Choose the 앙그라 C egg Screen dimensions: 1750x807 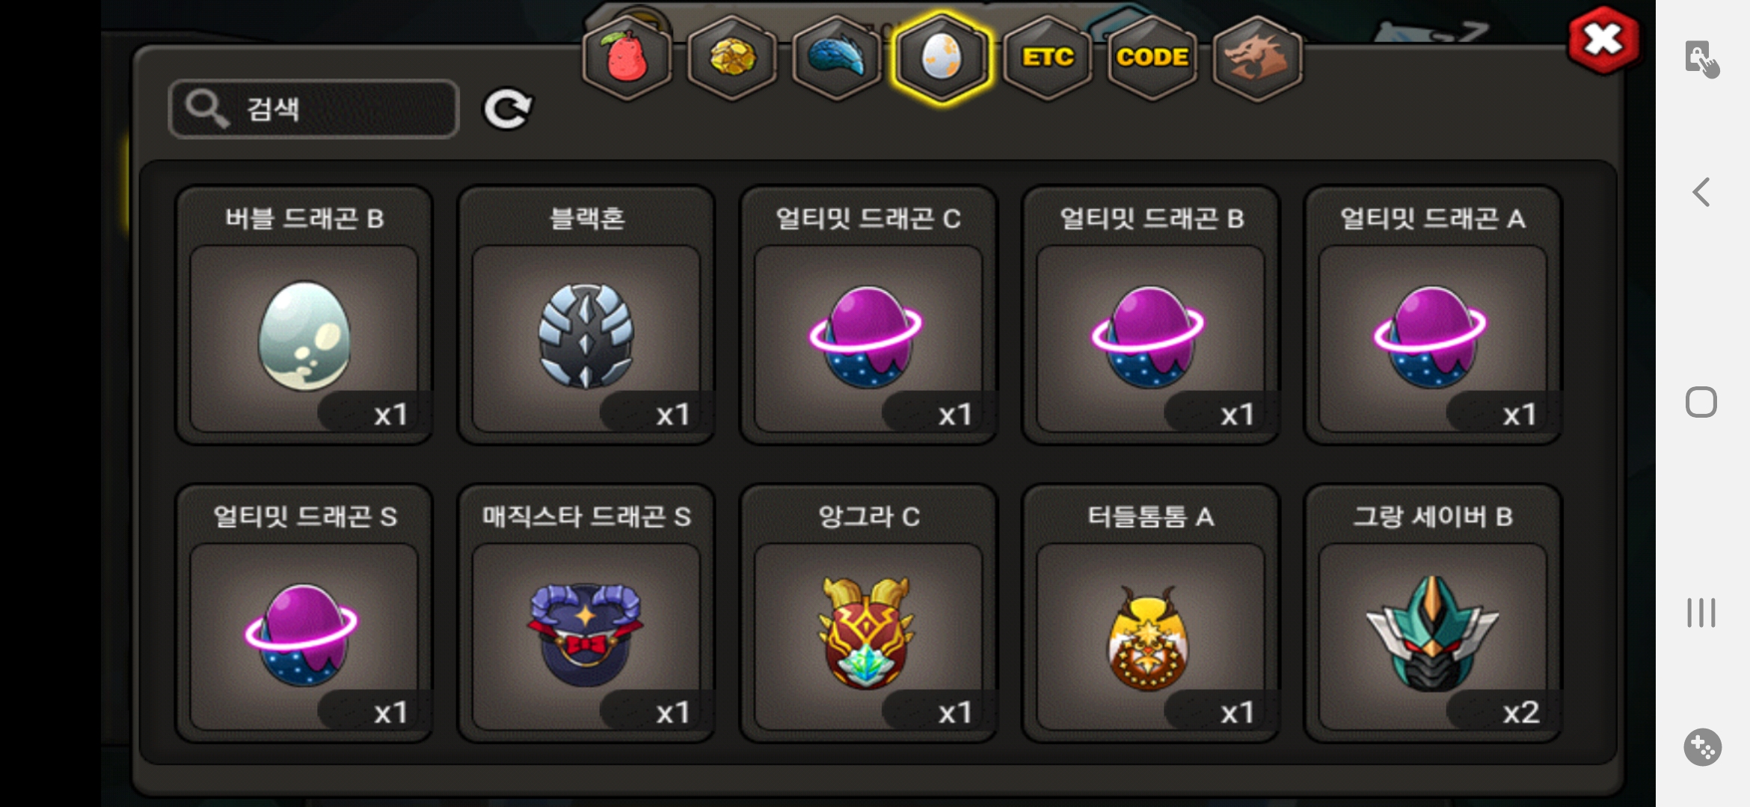tap(868, 613)
